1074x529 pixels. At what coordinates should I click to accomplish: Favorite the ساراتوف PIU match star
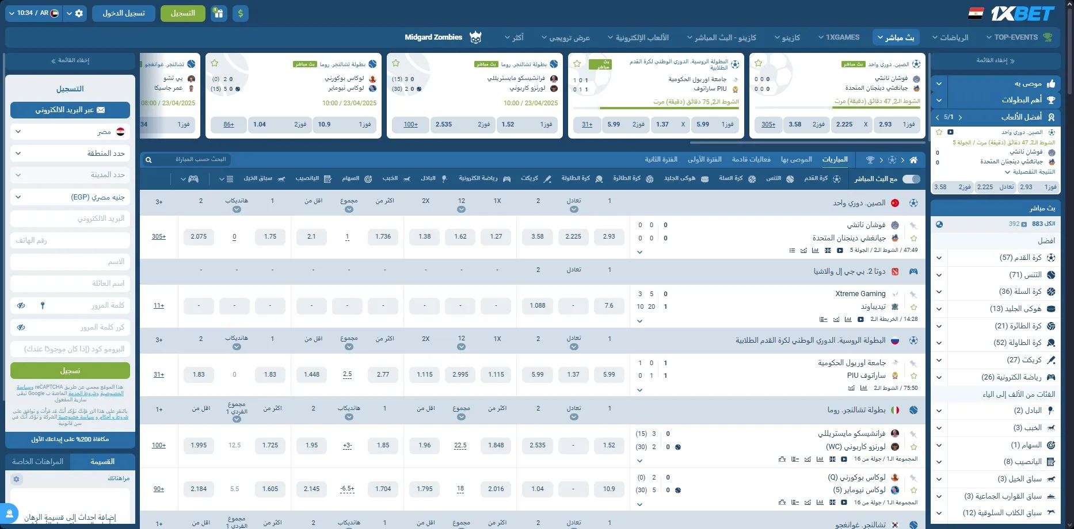(913, 376)
